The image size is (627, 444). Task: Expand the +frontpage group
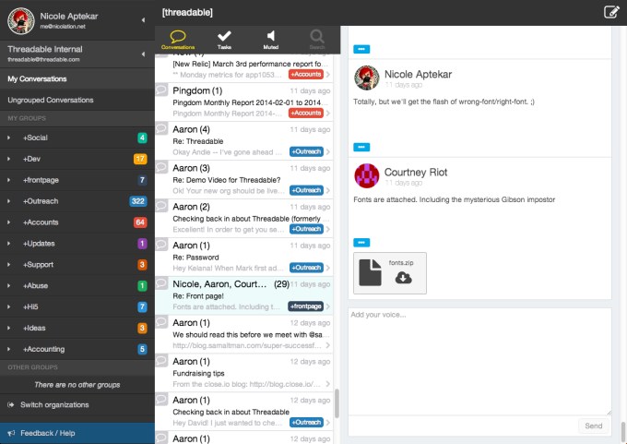click(9, 180)
